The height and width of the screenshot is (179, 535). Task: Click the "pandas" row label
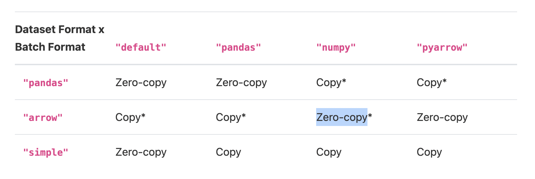pos(46,83)
